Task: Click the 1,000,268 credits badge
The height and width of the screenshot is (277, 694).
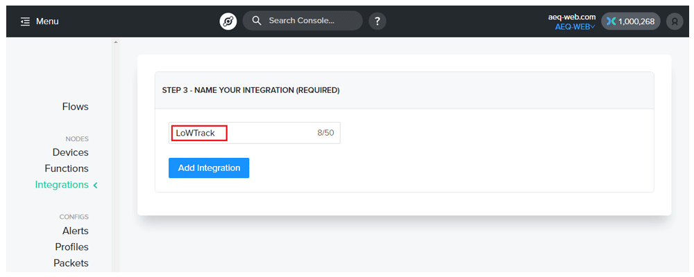Action: point(631,21)
